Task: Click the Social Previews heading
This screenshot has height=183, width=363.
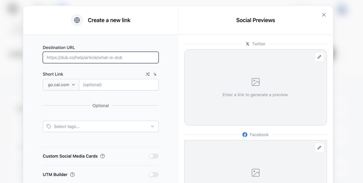Action: (256, 20)
